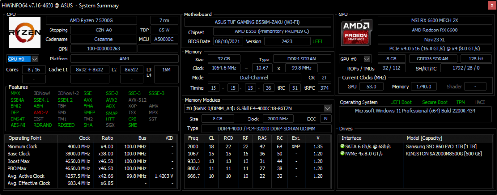Image resolution: width=497 pixels, height=195 pixels.
Task: Click the AVX-512 feature flag
Action: (137, 100)
